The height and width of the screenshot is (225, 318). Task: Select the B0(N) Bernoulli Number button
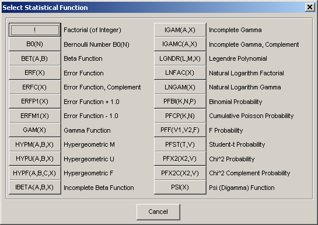[x=34, y=44]
